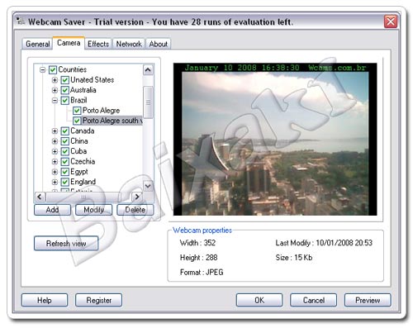Click the Register button
The width and height of the screenshot is (413, 328).
(x=98, y=300)
